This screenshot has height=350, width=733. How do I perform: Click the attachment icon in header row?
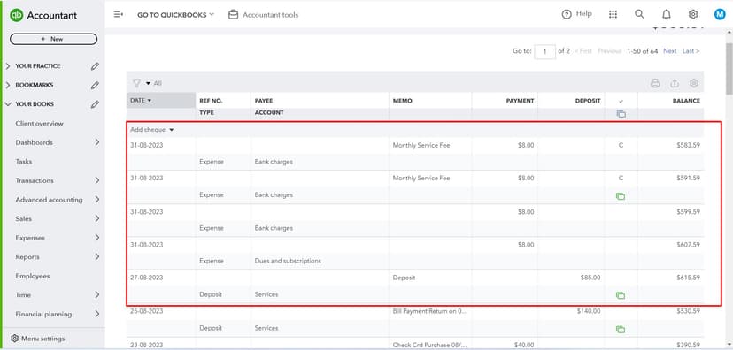[x=621, y=114]
